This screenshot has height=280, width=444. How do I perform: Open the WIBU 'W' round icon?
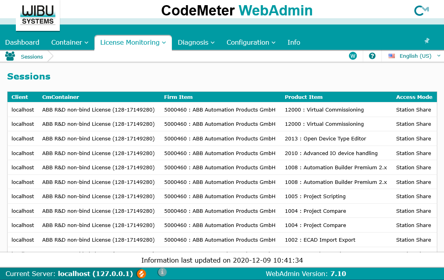(x=353, y=56)
